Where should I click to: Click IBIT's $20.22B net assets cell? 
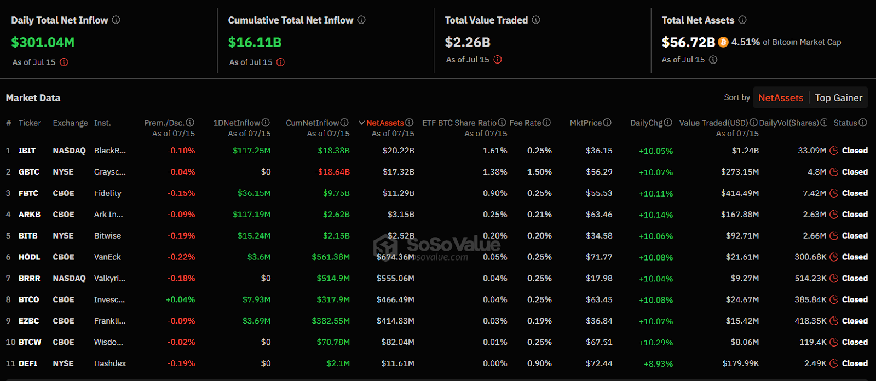[399, 151]
